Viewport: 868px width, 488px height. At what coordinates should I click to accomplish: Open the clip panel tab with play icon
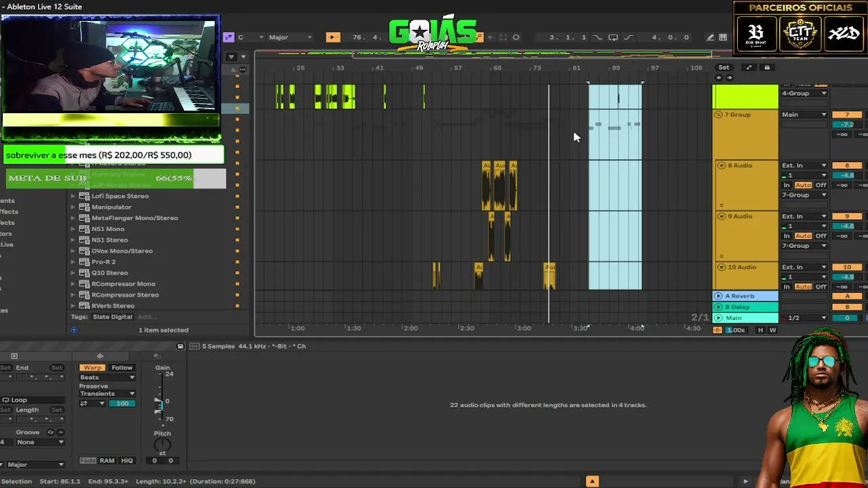14,356
